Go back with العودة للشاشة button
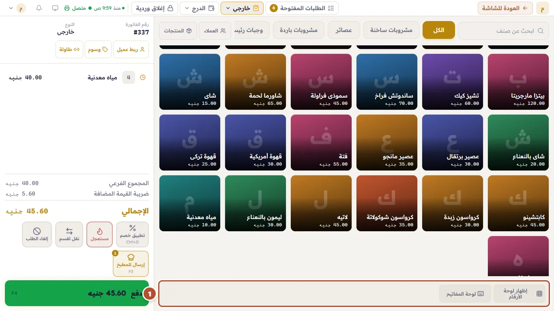The width and height of the screenshot is (554, 311). [x=505, y=8]
